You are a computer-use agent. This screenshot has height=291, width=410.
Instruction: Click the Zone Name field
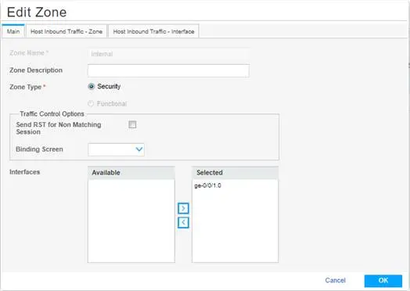tap(168, 54)
